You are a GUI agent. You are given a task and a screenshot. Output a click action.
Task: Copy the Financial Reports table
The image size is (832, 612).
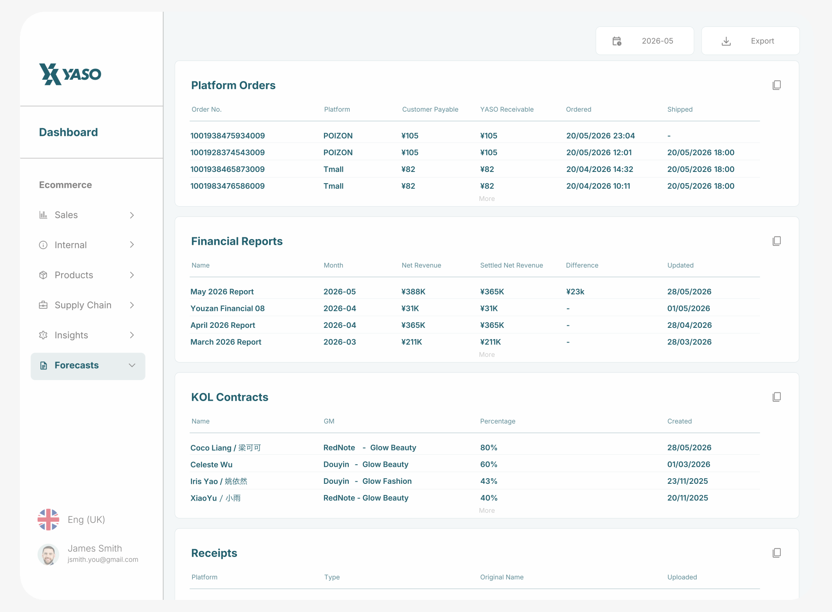tap(777, 241)
